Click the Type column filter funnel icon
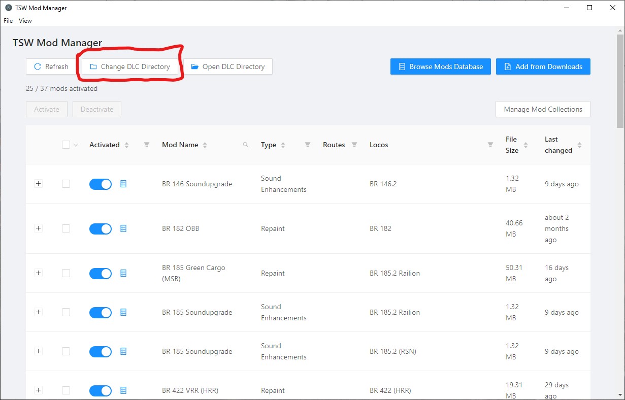The width and height of the screenshot is (625, 400). pos(307,145)
